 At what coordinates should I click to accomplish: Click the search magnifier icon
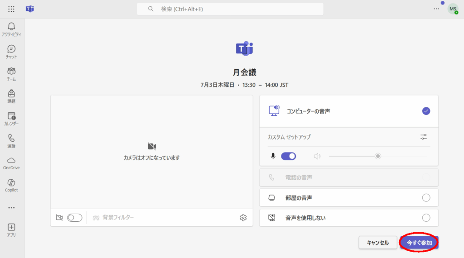click(150, 9)
